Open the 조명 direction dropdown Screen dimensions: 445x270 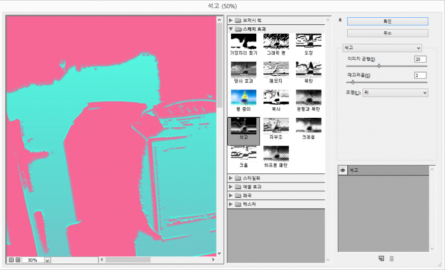(x=395, y=92)
